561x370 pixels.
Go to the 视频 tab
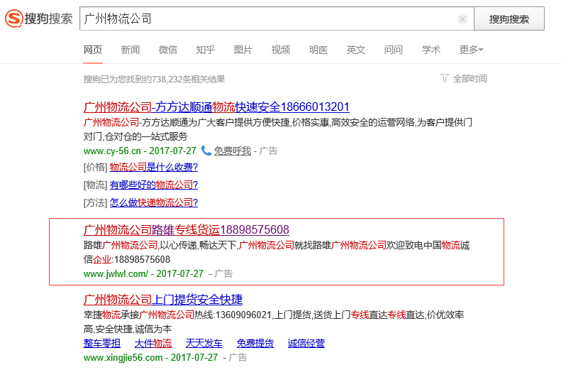pyautogui.click(x=281, y=50)
